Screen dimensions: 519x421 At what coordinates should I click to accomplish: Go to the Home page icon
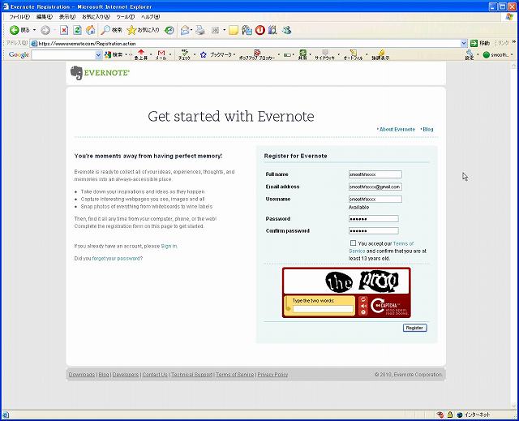pos(90,30)
